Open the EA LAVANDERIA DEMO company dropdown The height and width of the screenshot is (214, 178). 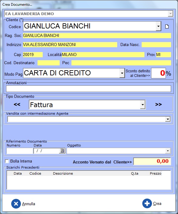170,14
